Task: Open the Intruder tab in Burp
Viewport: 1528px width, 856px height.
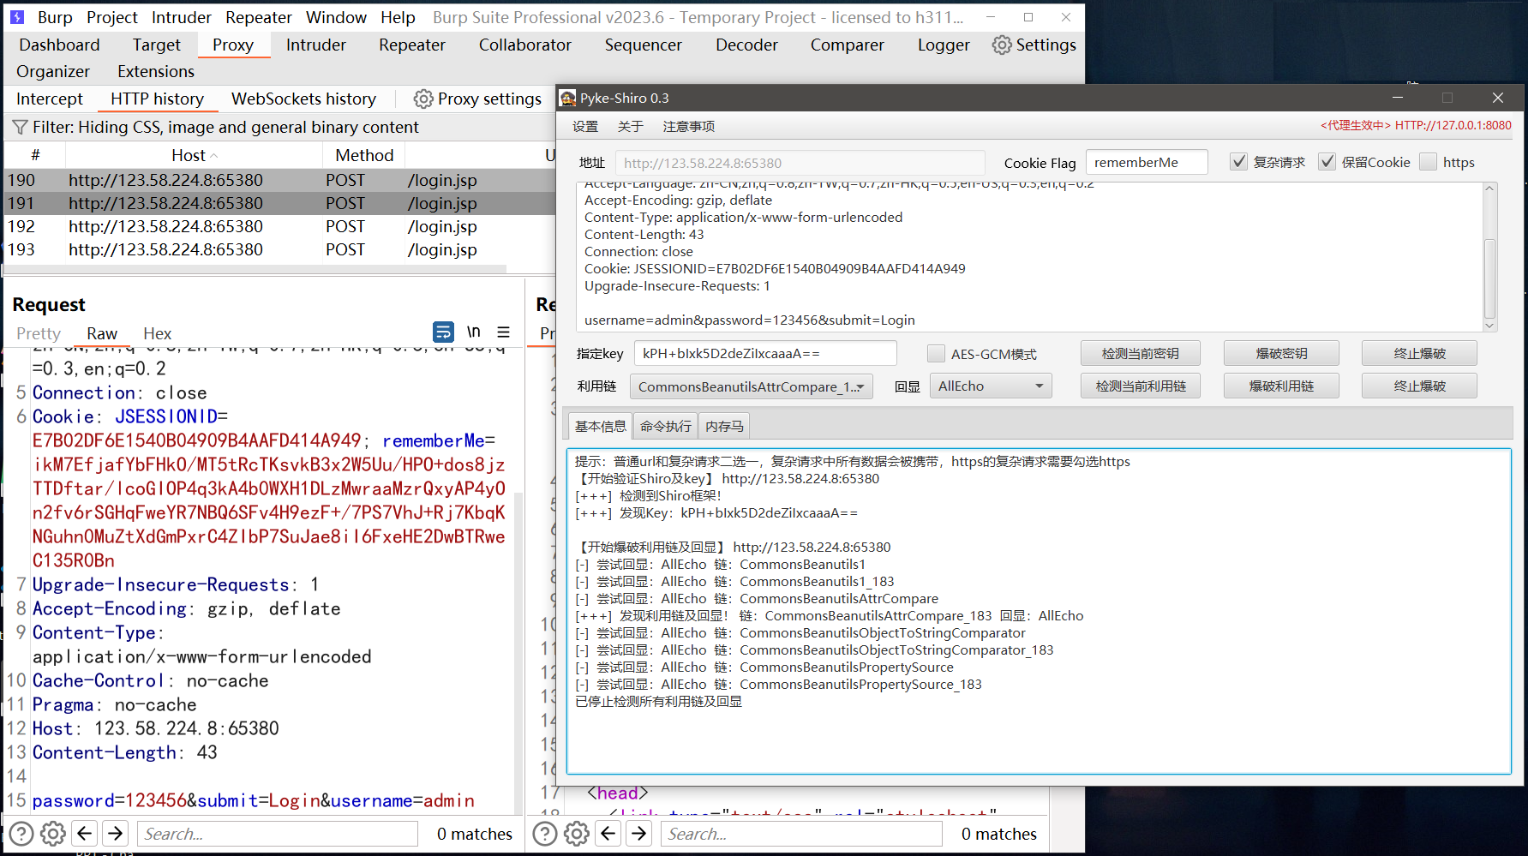Action: point(316,45)
